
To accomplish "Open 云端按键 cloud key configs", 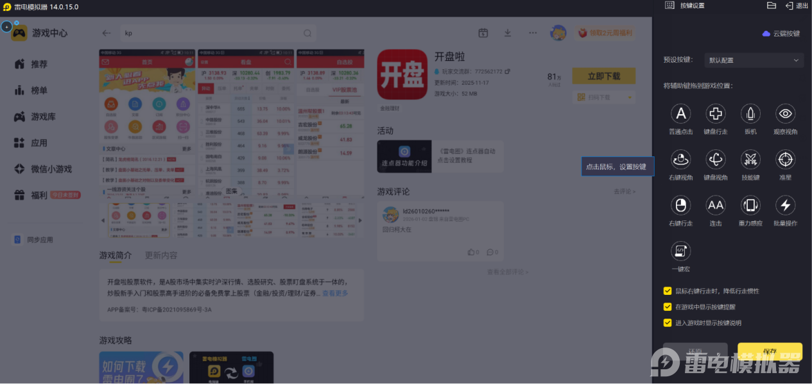I will (781, 33).
